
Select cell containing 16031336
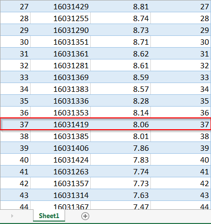click(x=60, y=101)
